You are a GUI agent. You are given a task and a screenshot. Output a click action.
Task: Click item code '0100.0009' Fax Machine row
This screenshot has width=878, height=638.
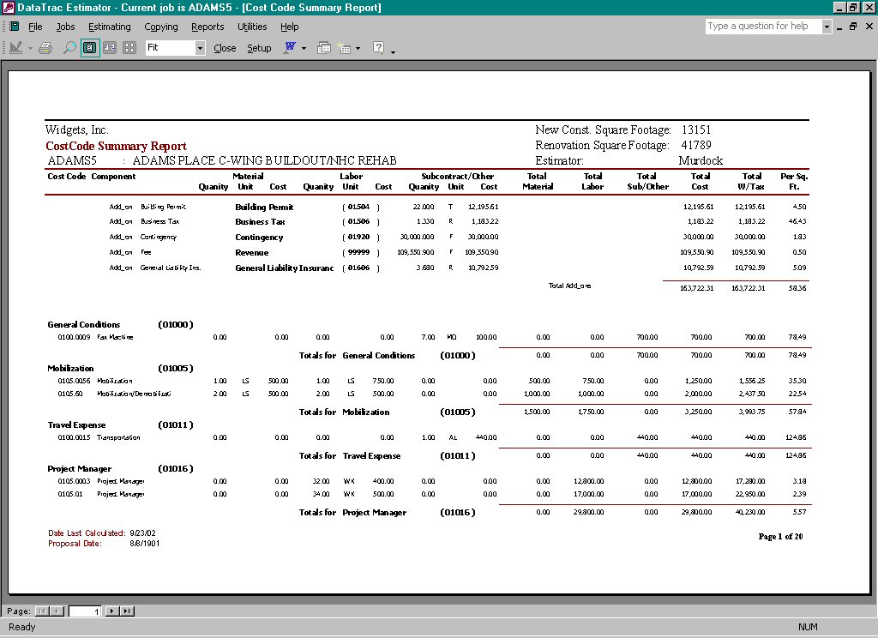pyautogui.click(x=74, y=337)
